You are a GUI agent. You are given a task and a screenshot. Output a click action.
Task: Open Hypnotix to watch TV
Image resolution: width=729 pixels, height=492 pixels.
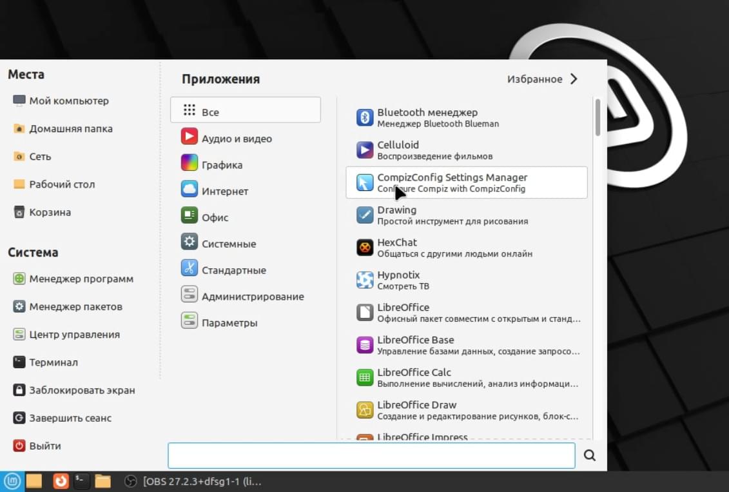coord(466,280)
